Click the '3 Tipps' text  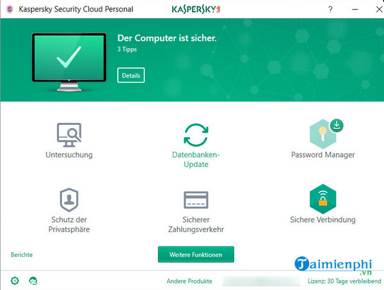(127, 49)
